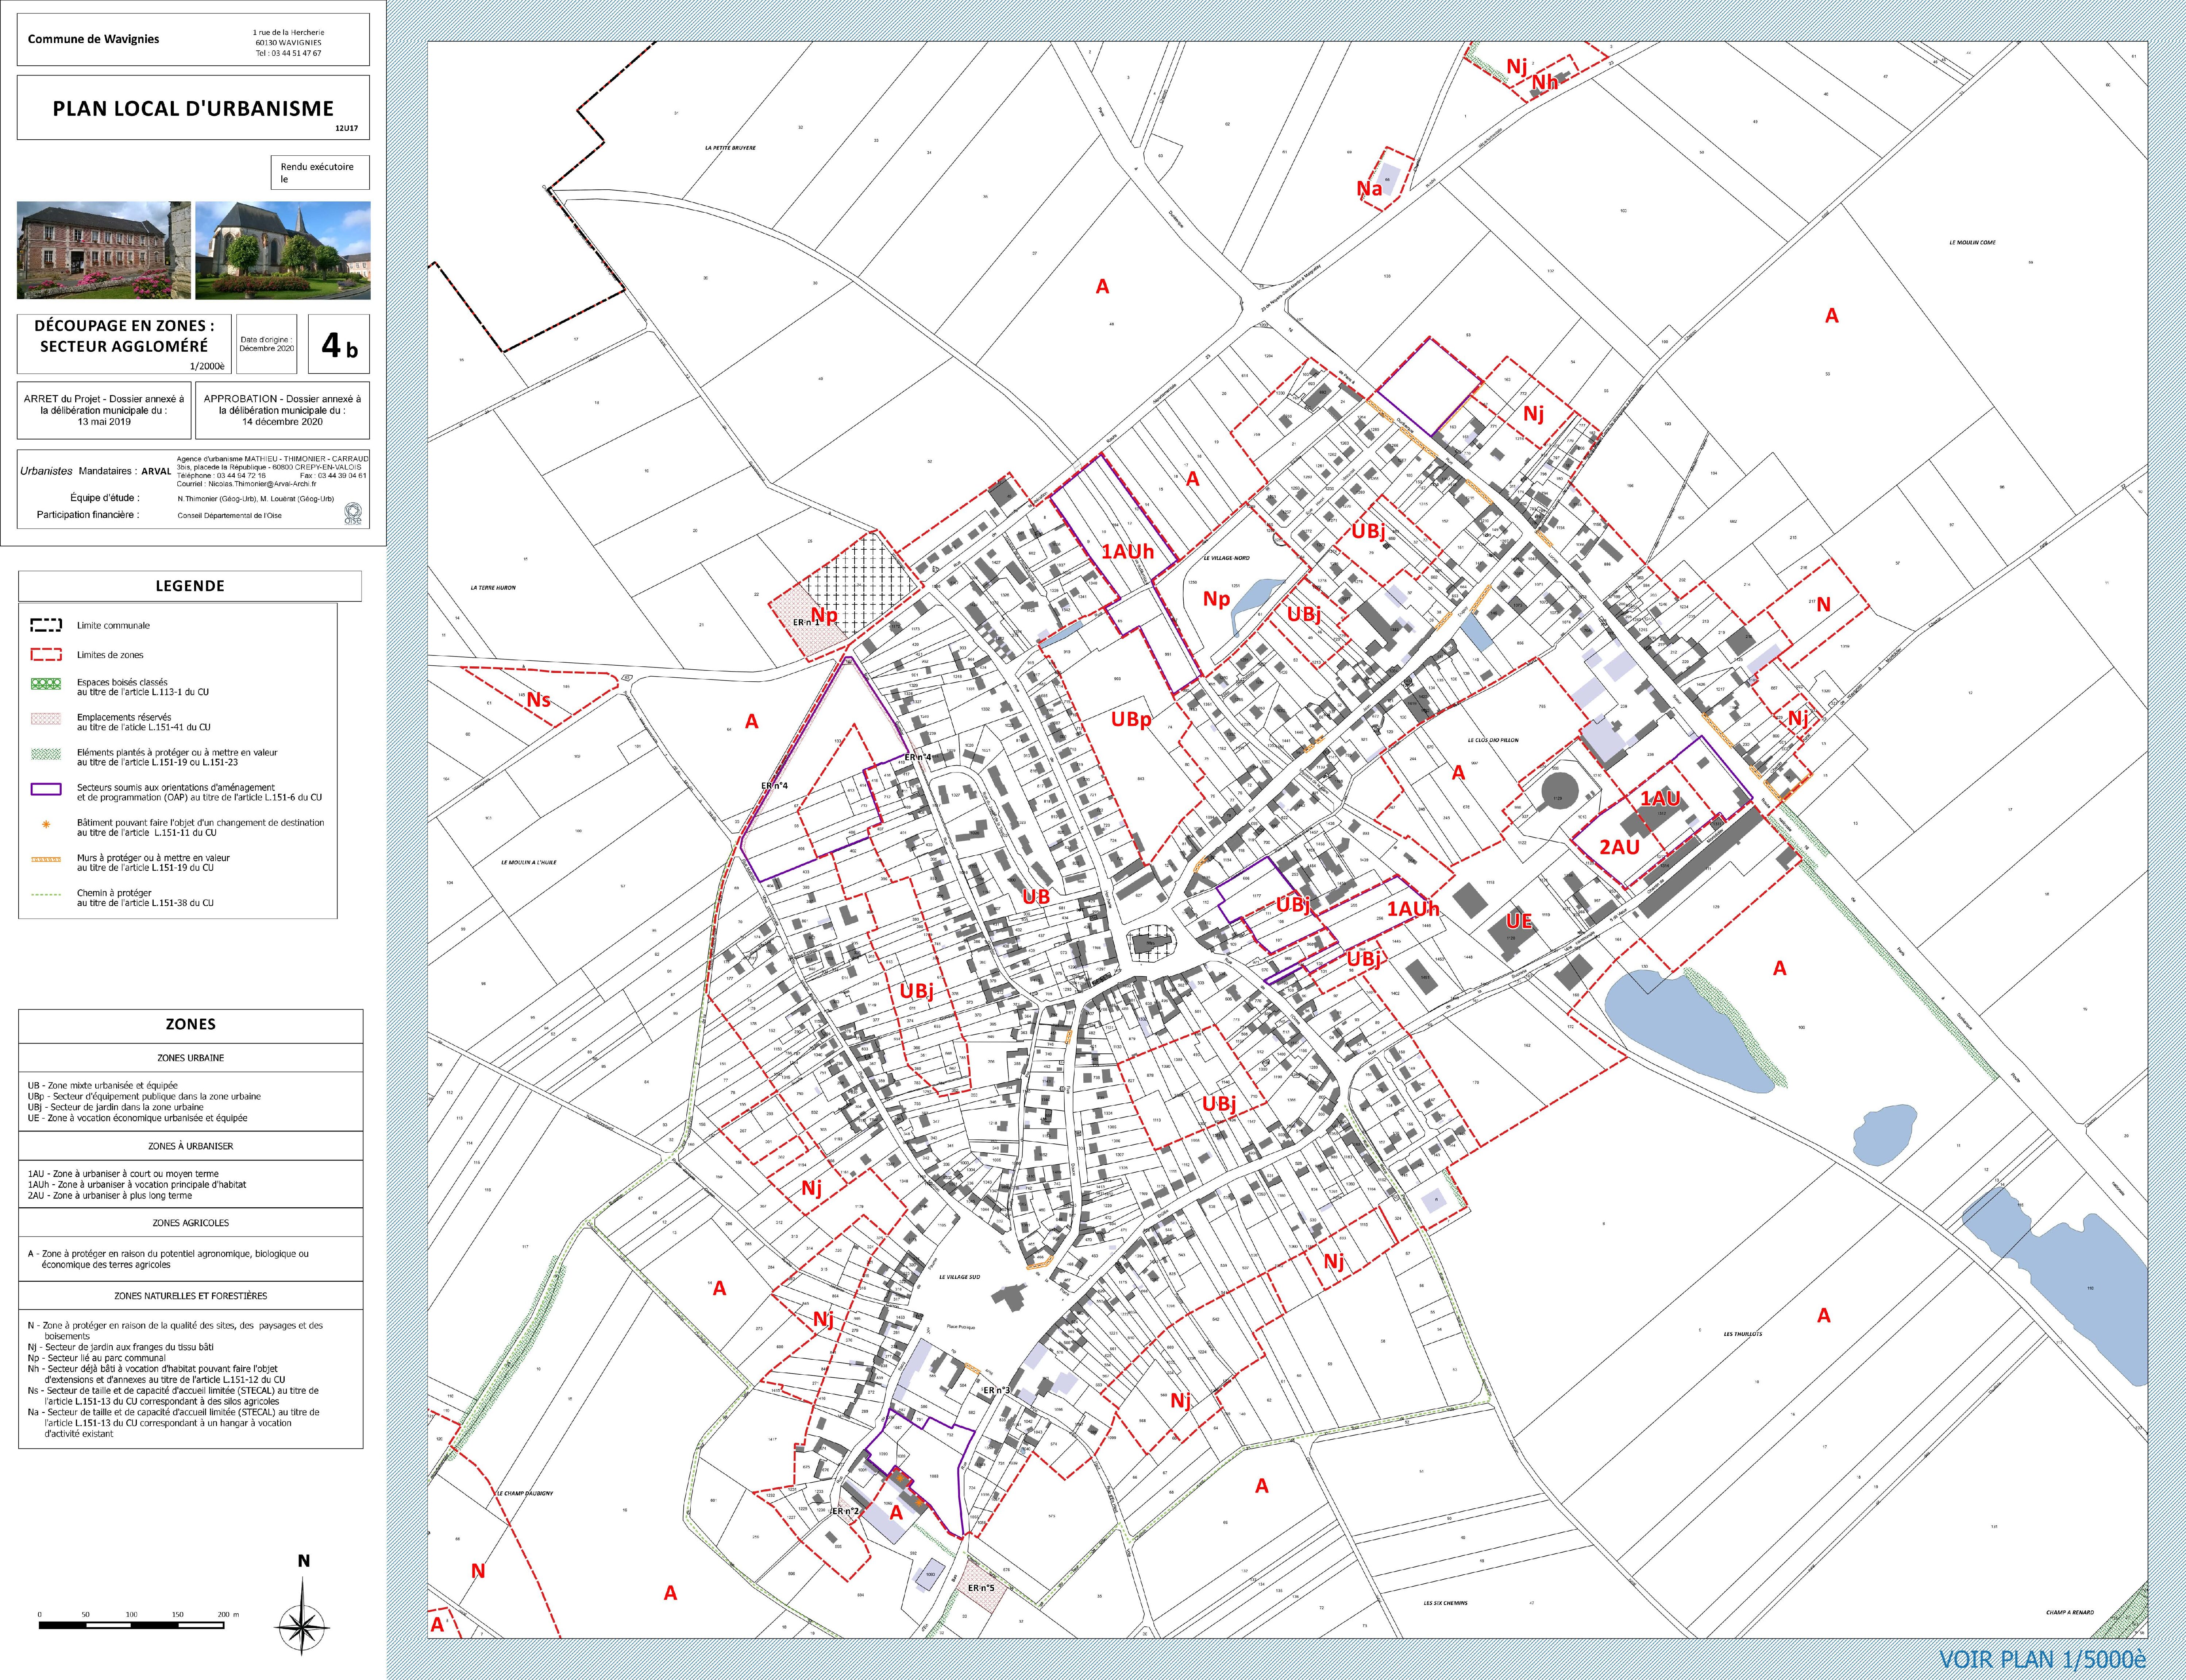The height and width of the screenshot is (1680, 2186).
Task: Click the LE CHAMP DAUBIGNY place name
Action: click(524, 1493)
